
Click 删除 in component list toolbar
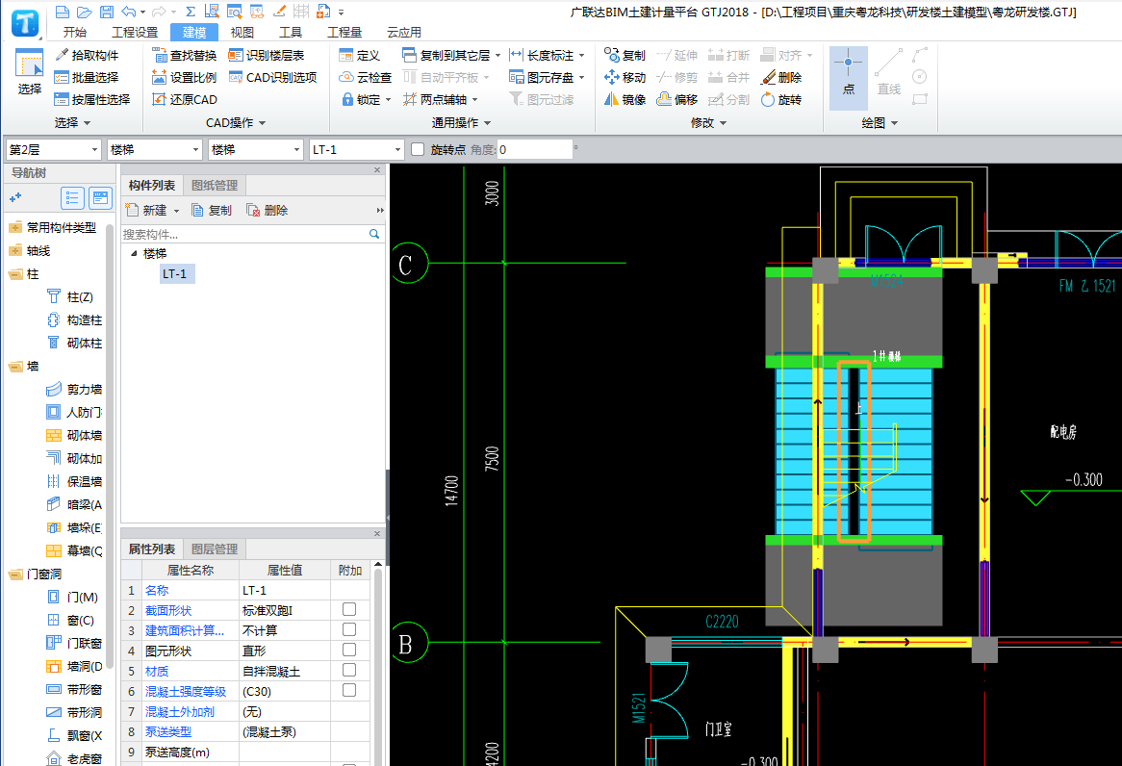pos(267,211)
